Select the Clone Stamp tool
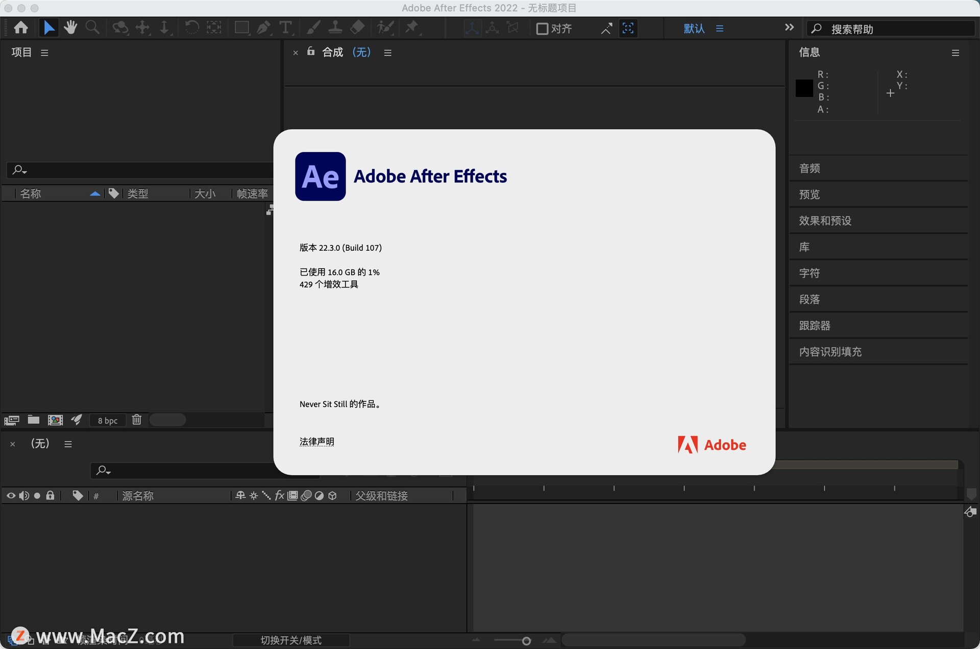 [x=335, y=28]
